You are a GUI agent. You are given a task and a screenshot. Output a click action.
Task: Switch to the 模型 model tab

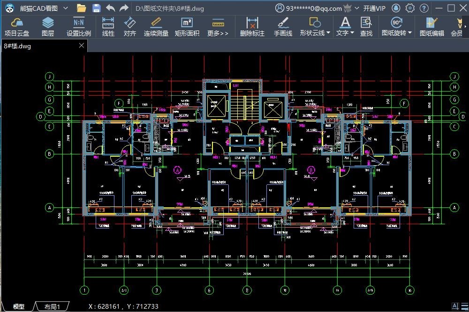click(19, 306)
